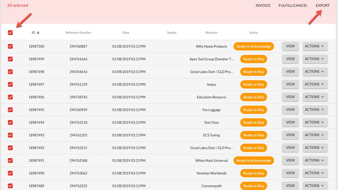Toggle the checkbox for order 18987491
The image size is (338, 190).
(x=10, y=160)
